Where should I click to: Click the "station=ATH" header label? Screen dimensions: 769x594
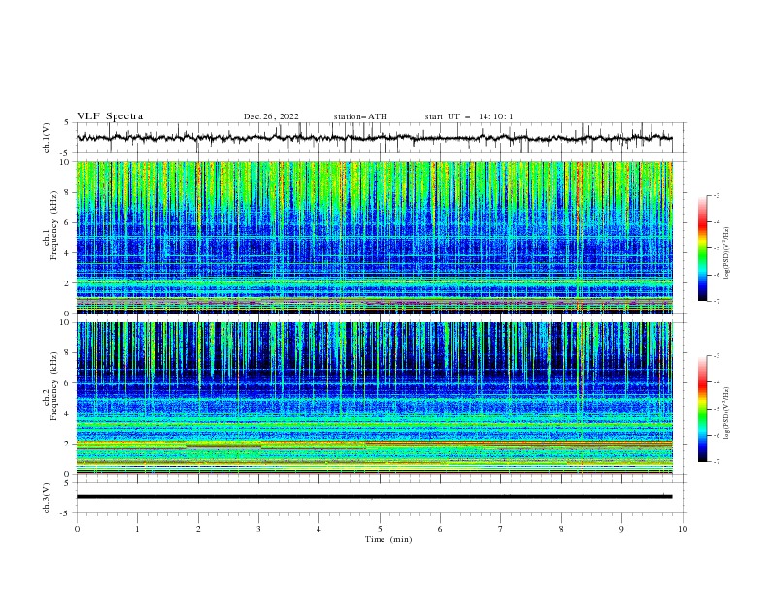pos(360,116)
